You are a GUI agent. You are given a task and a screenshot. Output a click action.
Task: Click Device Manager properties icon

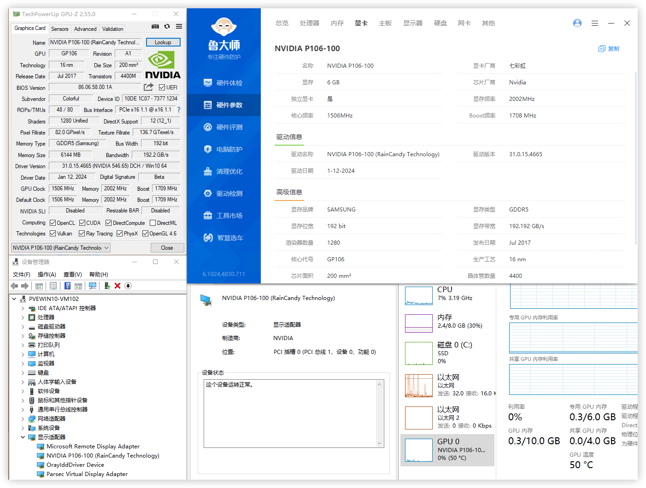[53, 286]
